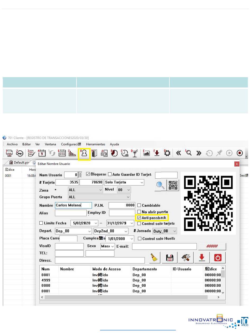
Task: Click the clock icon labeled B
Action: [114, 153]
